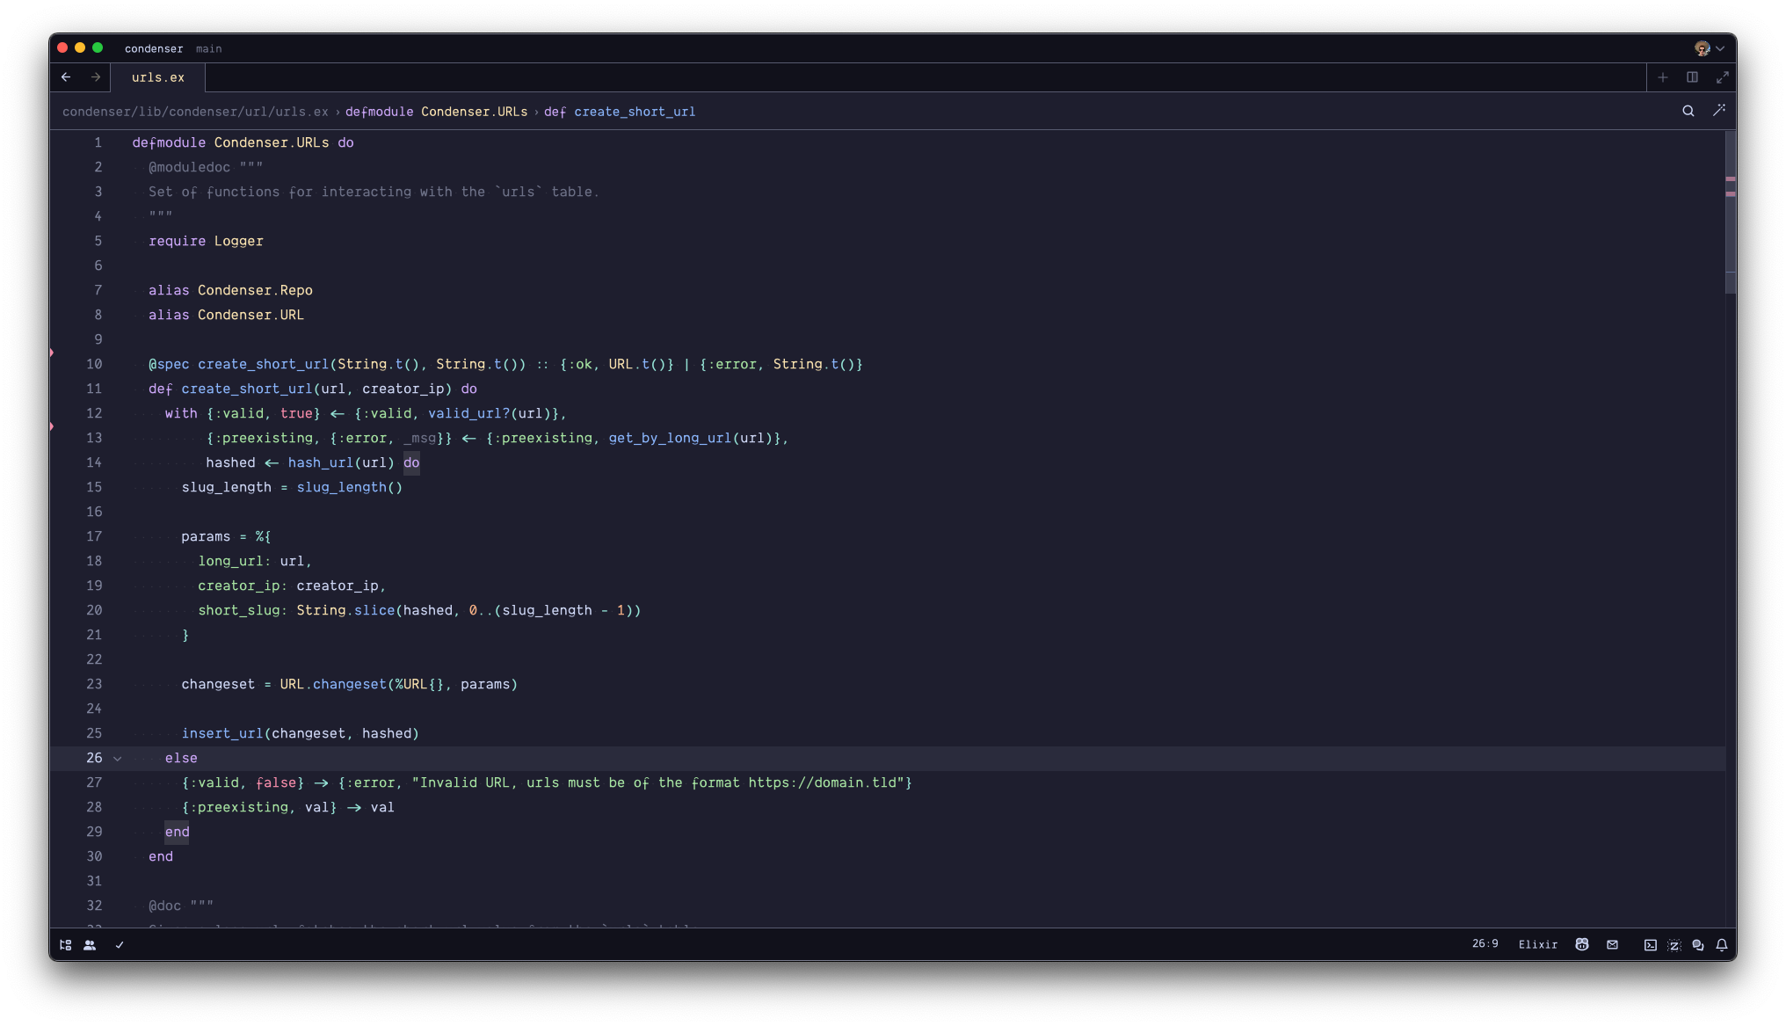1786x1026 pixels.
Task: Click the feedback envelope icon
Action: point(1612,945)
